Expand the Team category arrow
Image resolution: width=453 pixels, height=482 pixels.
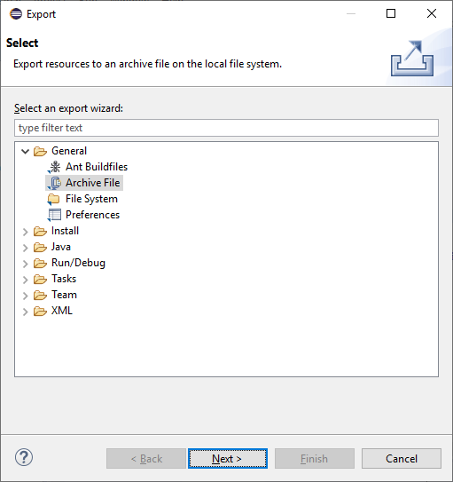25,295
